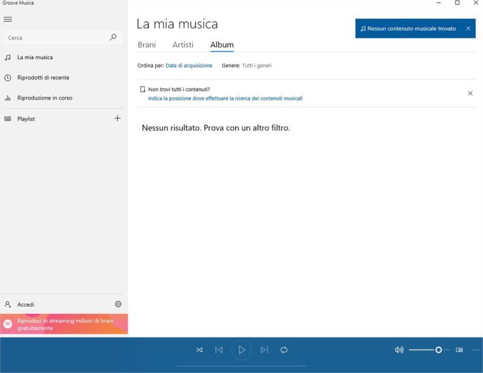Open the hamburger navigation menu
The height and width of the screenshot is (373, 483).
(x=8, y=19)
